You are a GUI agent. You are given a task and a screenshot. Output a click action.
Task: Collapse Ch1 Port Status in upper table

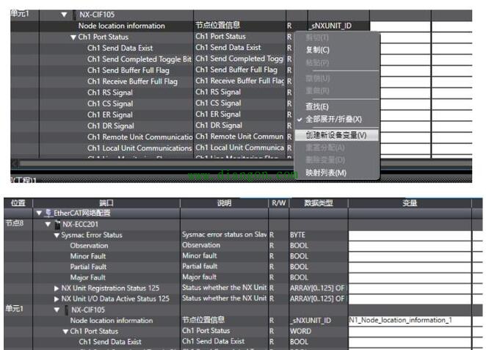click(73, 37)
